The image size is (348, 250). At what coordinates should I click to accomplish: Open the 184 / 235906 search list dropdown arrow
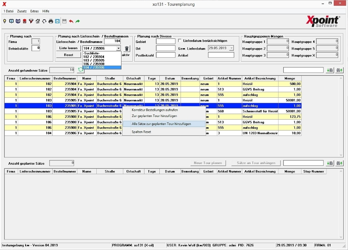pos(119,48)
